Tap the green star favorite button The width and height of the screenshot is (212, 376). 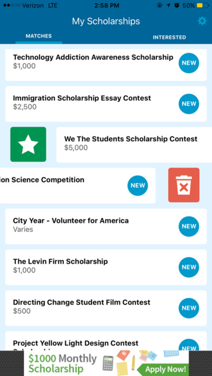tap(28, 144)
